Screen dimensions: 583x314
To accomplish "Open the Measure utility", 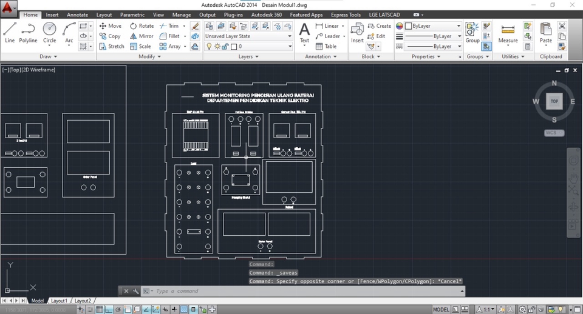I will click(x=508, y=33).
